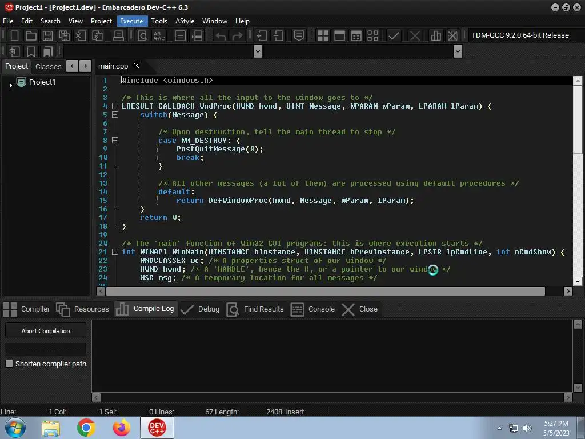
Task: Click the Syntax Check checkmark icon
Action: click(394, 36)
